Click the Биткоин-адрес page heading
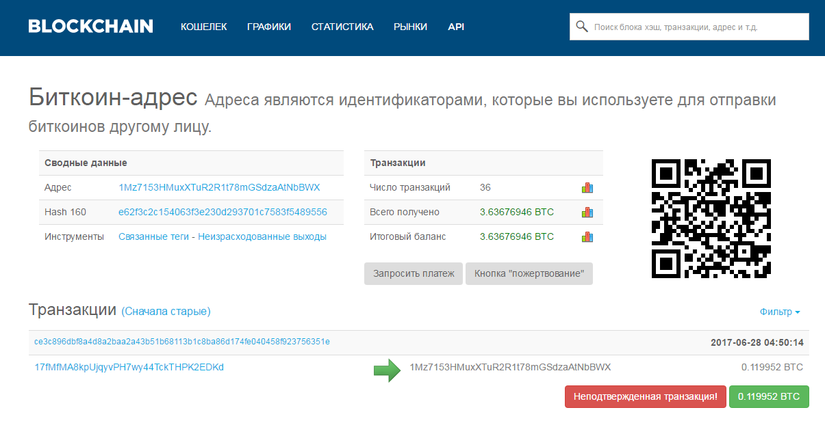This screenshot has width=825, height=423. 113,98
